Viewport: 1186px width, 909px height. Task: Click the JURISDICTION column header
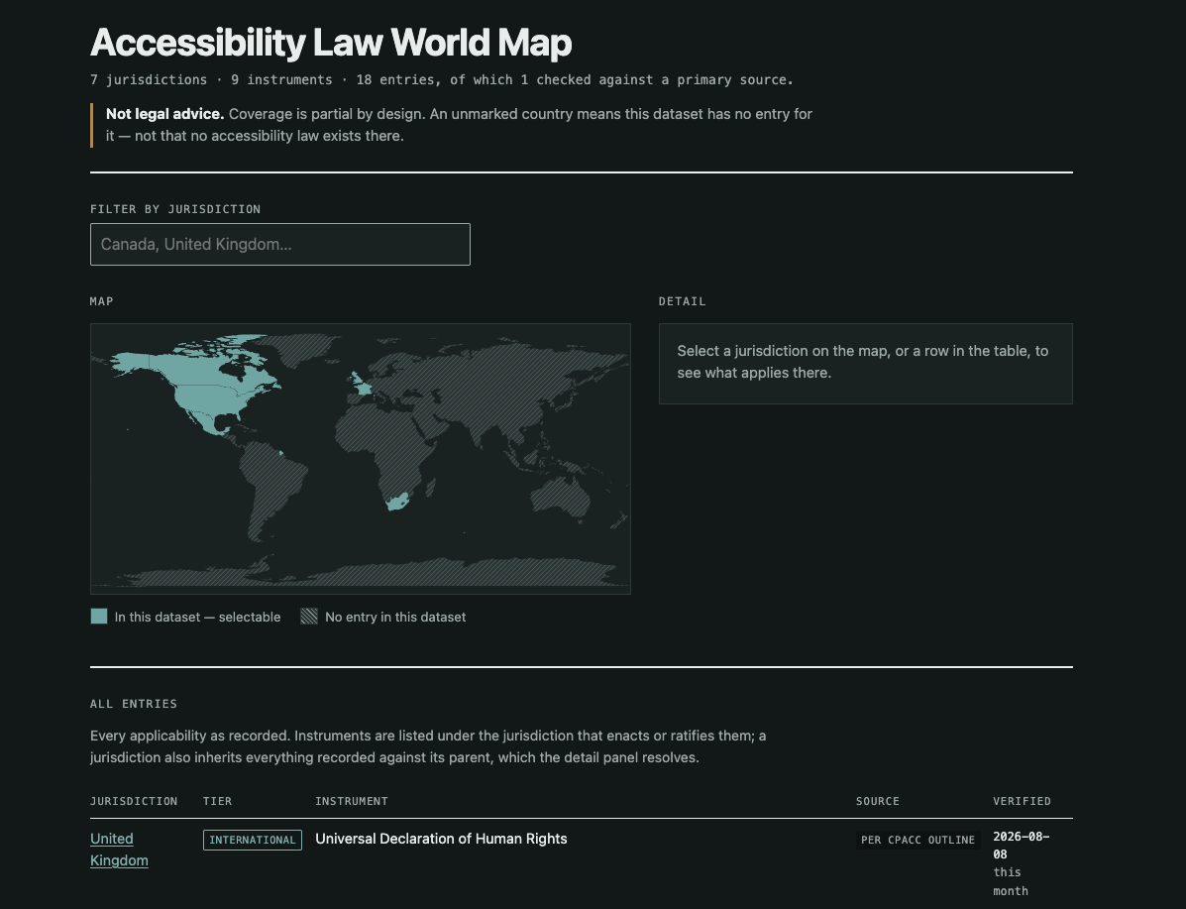134,801
